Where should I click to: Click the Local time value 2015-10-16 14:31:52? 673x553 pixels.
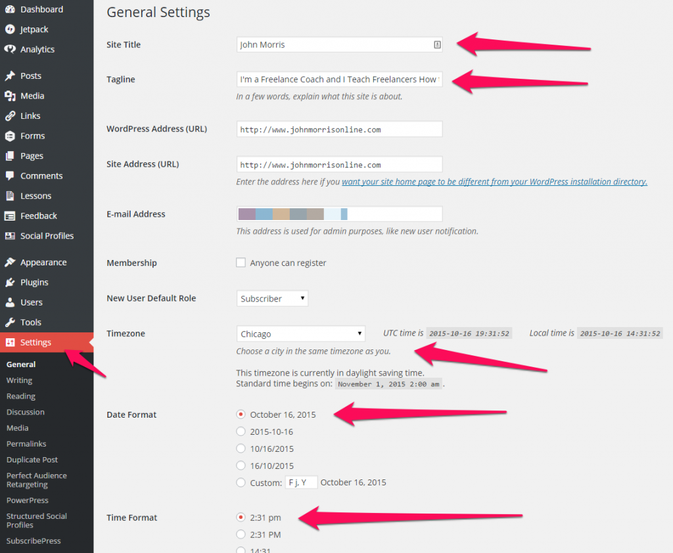point(620,334)
